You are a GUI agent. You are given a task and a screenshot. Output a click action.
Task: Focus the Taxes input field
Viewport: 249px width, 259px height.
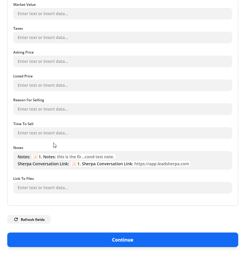123,38
